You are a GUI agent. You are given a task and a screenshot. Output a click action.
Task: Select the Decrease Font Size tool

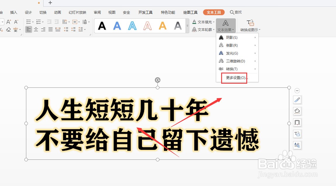16,22
